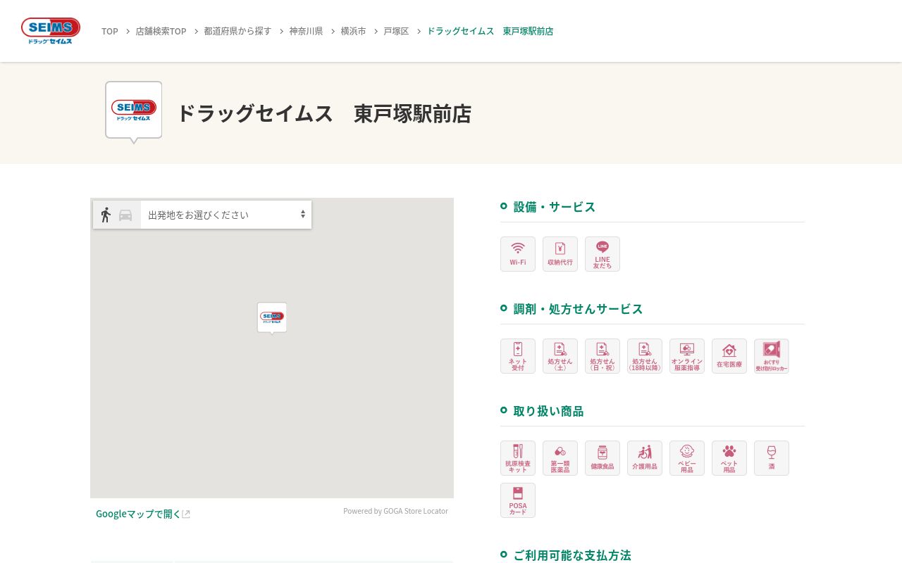This screenshot has width=902, height=563.
Task: Click the 介護用品 product icon
Action: [645, 458]
